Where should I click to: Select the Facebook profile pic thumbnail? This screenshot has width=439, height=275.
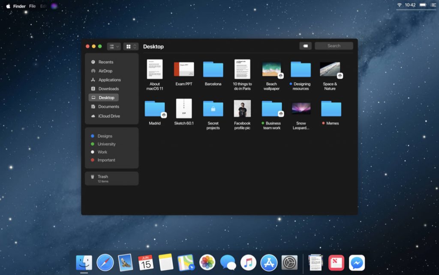242,109
